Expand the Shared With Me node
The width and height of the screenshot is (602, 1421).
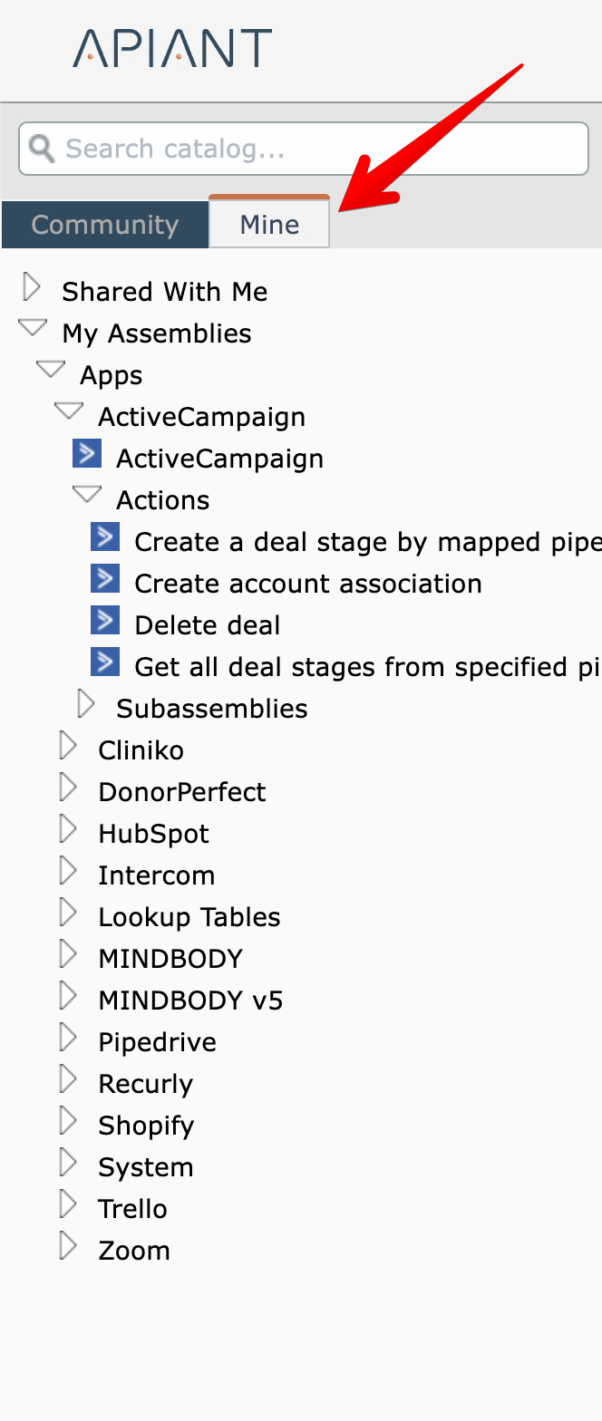click(33, 289)
